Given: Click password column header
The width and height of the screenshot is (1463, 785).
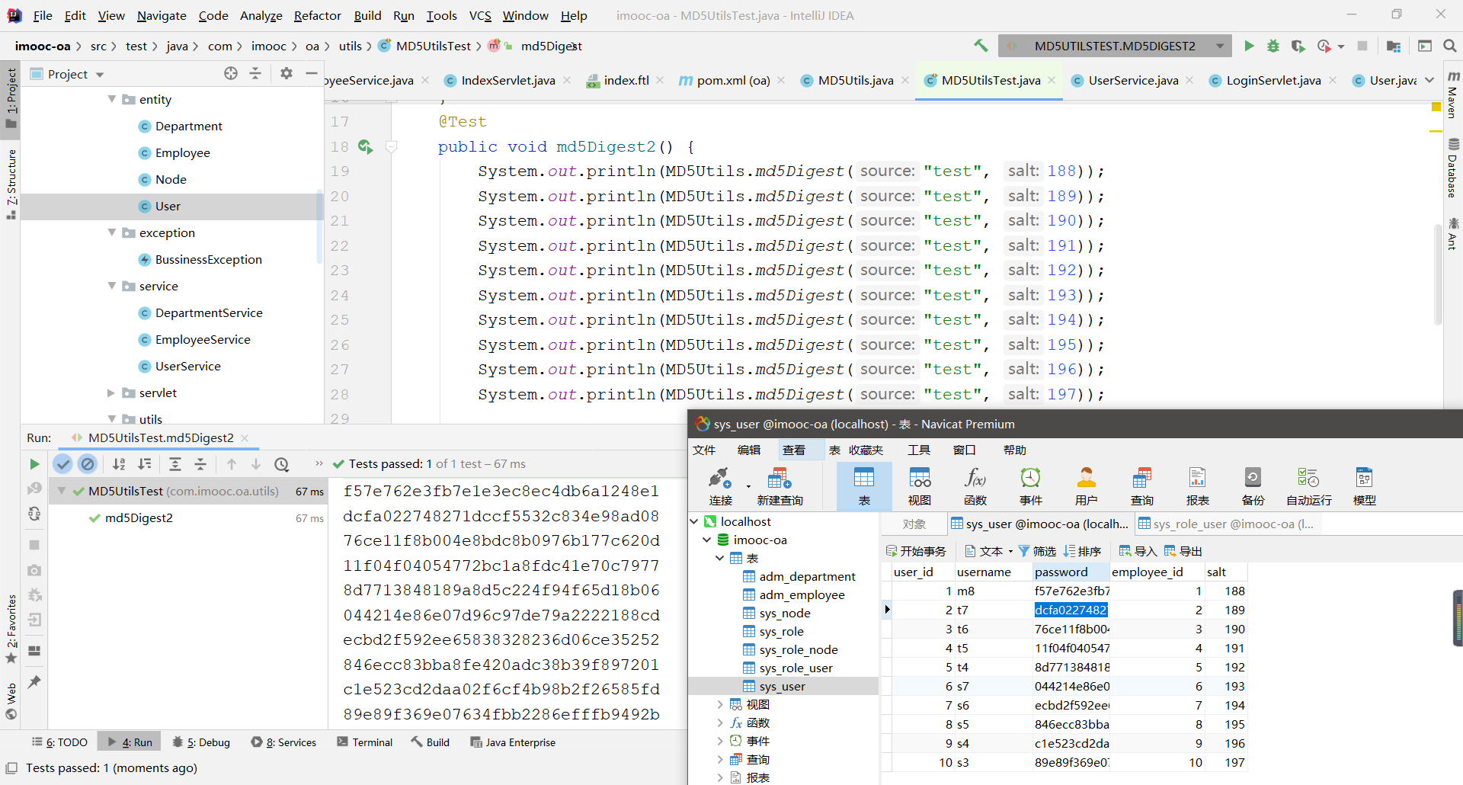Looking at the screenshot, I should [1071, 572].
